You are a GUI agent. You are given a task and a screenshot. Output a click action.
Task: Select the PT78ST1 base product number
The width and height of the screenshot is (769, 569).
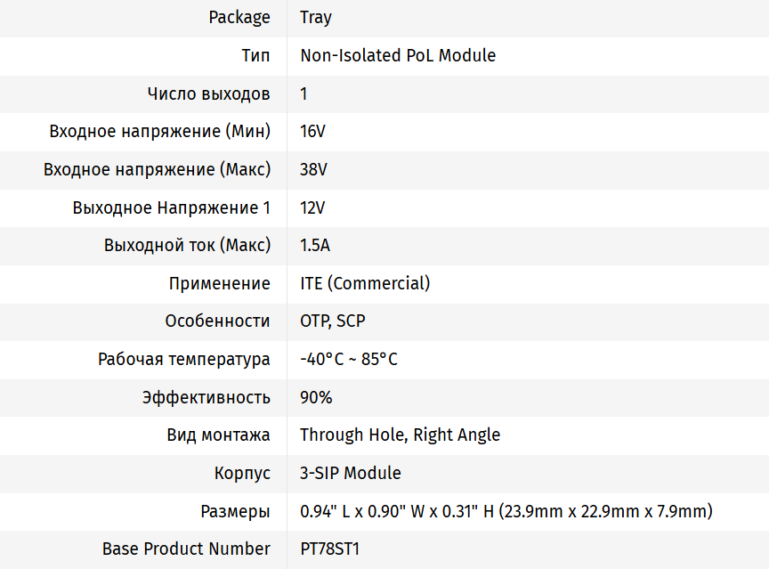pyautogui.click(x=329, y=549)
